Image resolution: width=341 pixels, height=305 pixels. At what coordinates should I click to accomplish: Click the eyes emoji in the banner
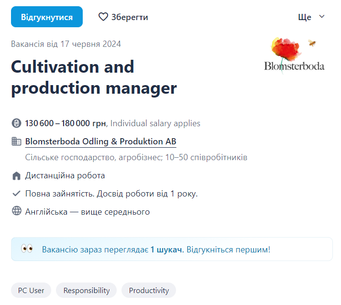27,249
